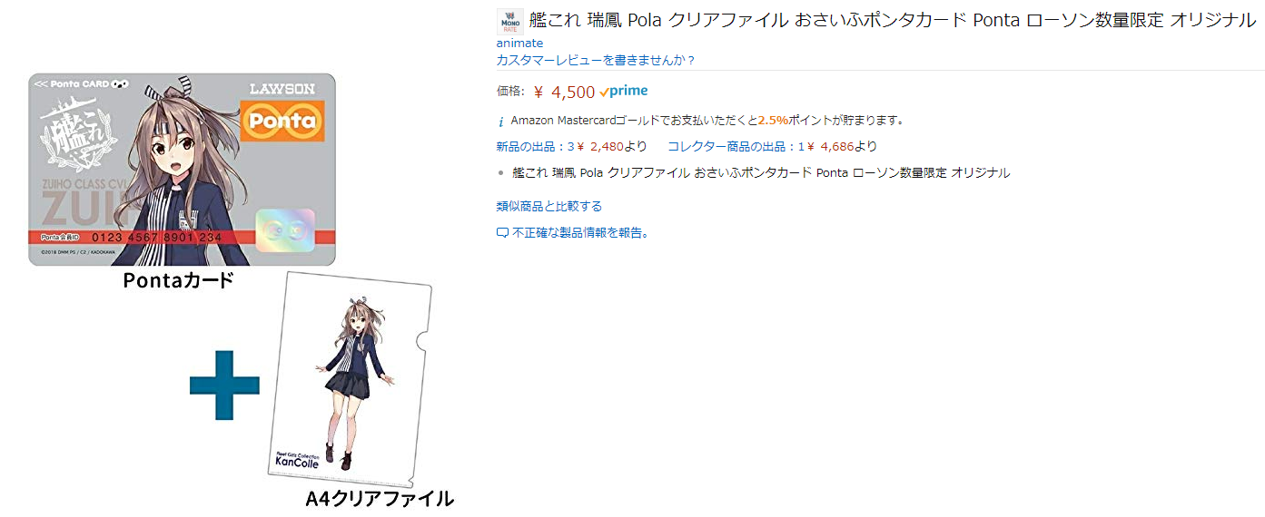Open the animate brand link

coord(519,44)
